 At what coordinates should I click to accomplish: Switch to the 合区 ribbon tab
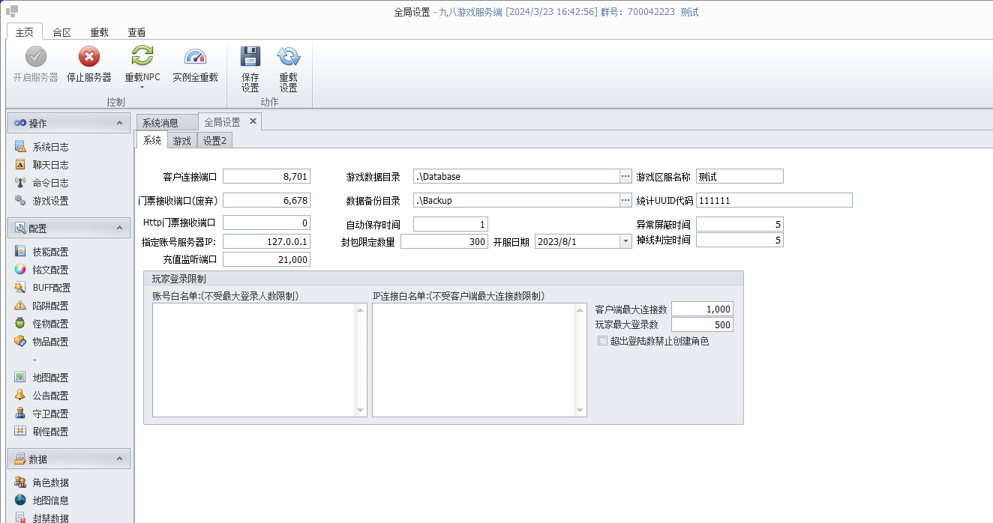coord(61,32)
